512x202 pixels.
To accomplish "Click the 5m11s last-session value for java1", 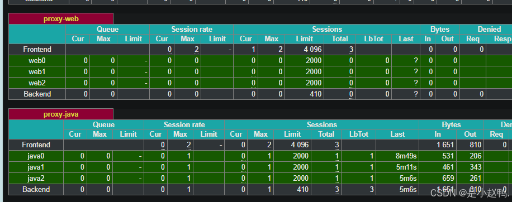I will tap(406, 167).
